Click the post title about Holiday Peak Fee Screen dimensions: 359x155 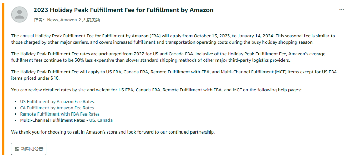coord(123,10)
